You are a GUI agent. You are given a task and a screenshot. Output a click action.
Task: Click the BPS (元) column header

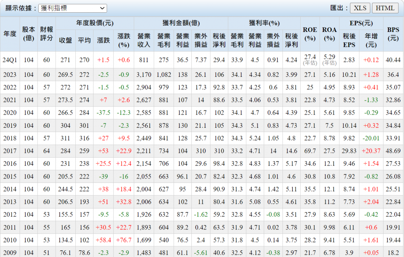tap(393, 34)
